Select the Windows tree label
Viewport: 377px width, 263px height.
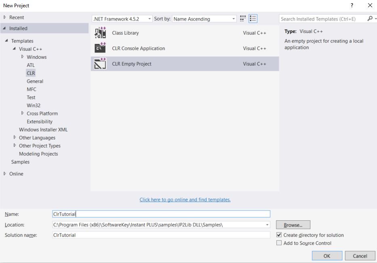point(37,57)
